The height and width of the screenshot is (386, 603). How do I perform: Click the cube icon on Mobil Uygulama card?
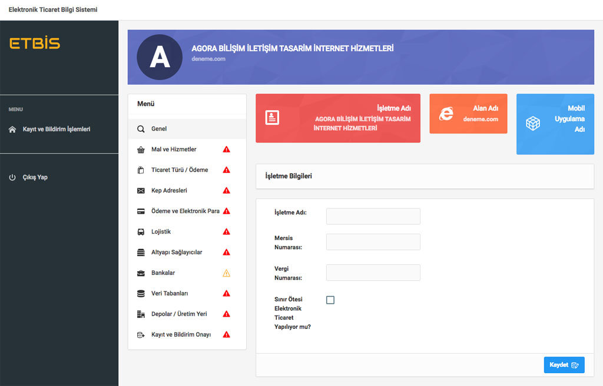point(533,124)
